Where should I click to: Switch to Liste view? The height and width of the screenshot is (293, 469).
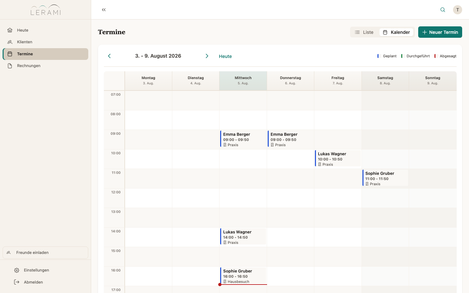coord(364,32)
